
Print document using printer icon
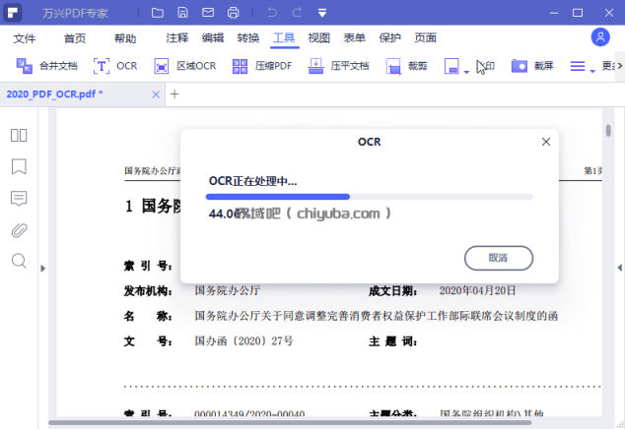click(x=233, y=13)
